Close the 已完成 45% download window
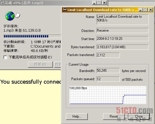Viewport: 155px width, 124px height. pos(104,3)
